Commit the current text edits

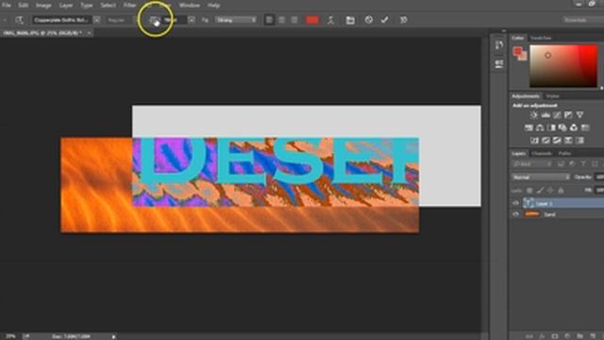tap(384, 20)
